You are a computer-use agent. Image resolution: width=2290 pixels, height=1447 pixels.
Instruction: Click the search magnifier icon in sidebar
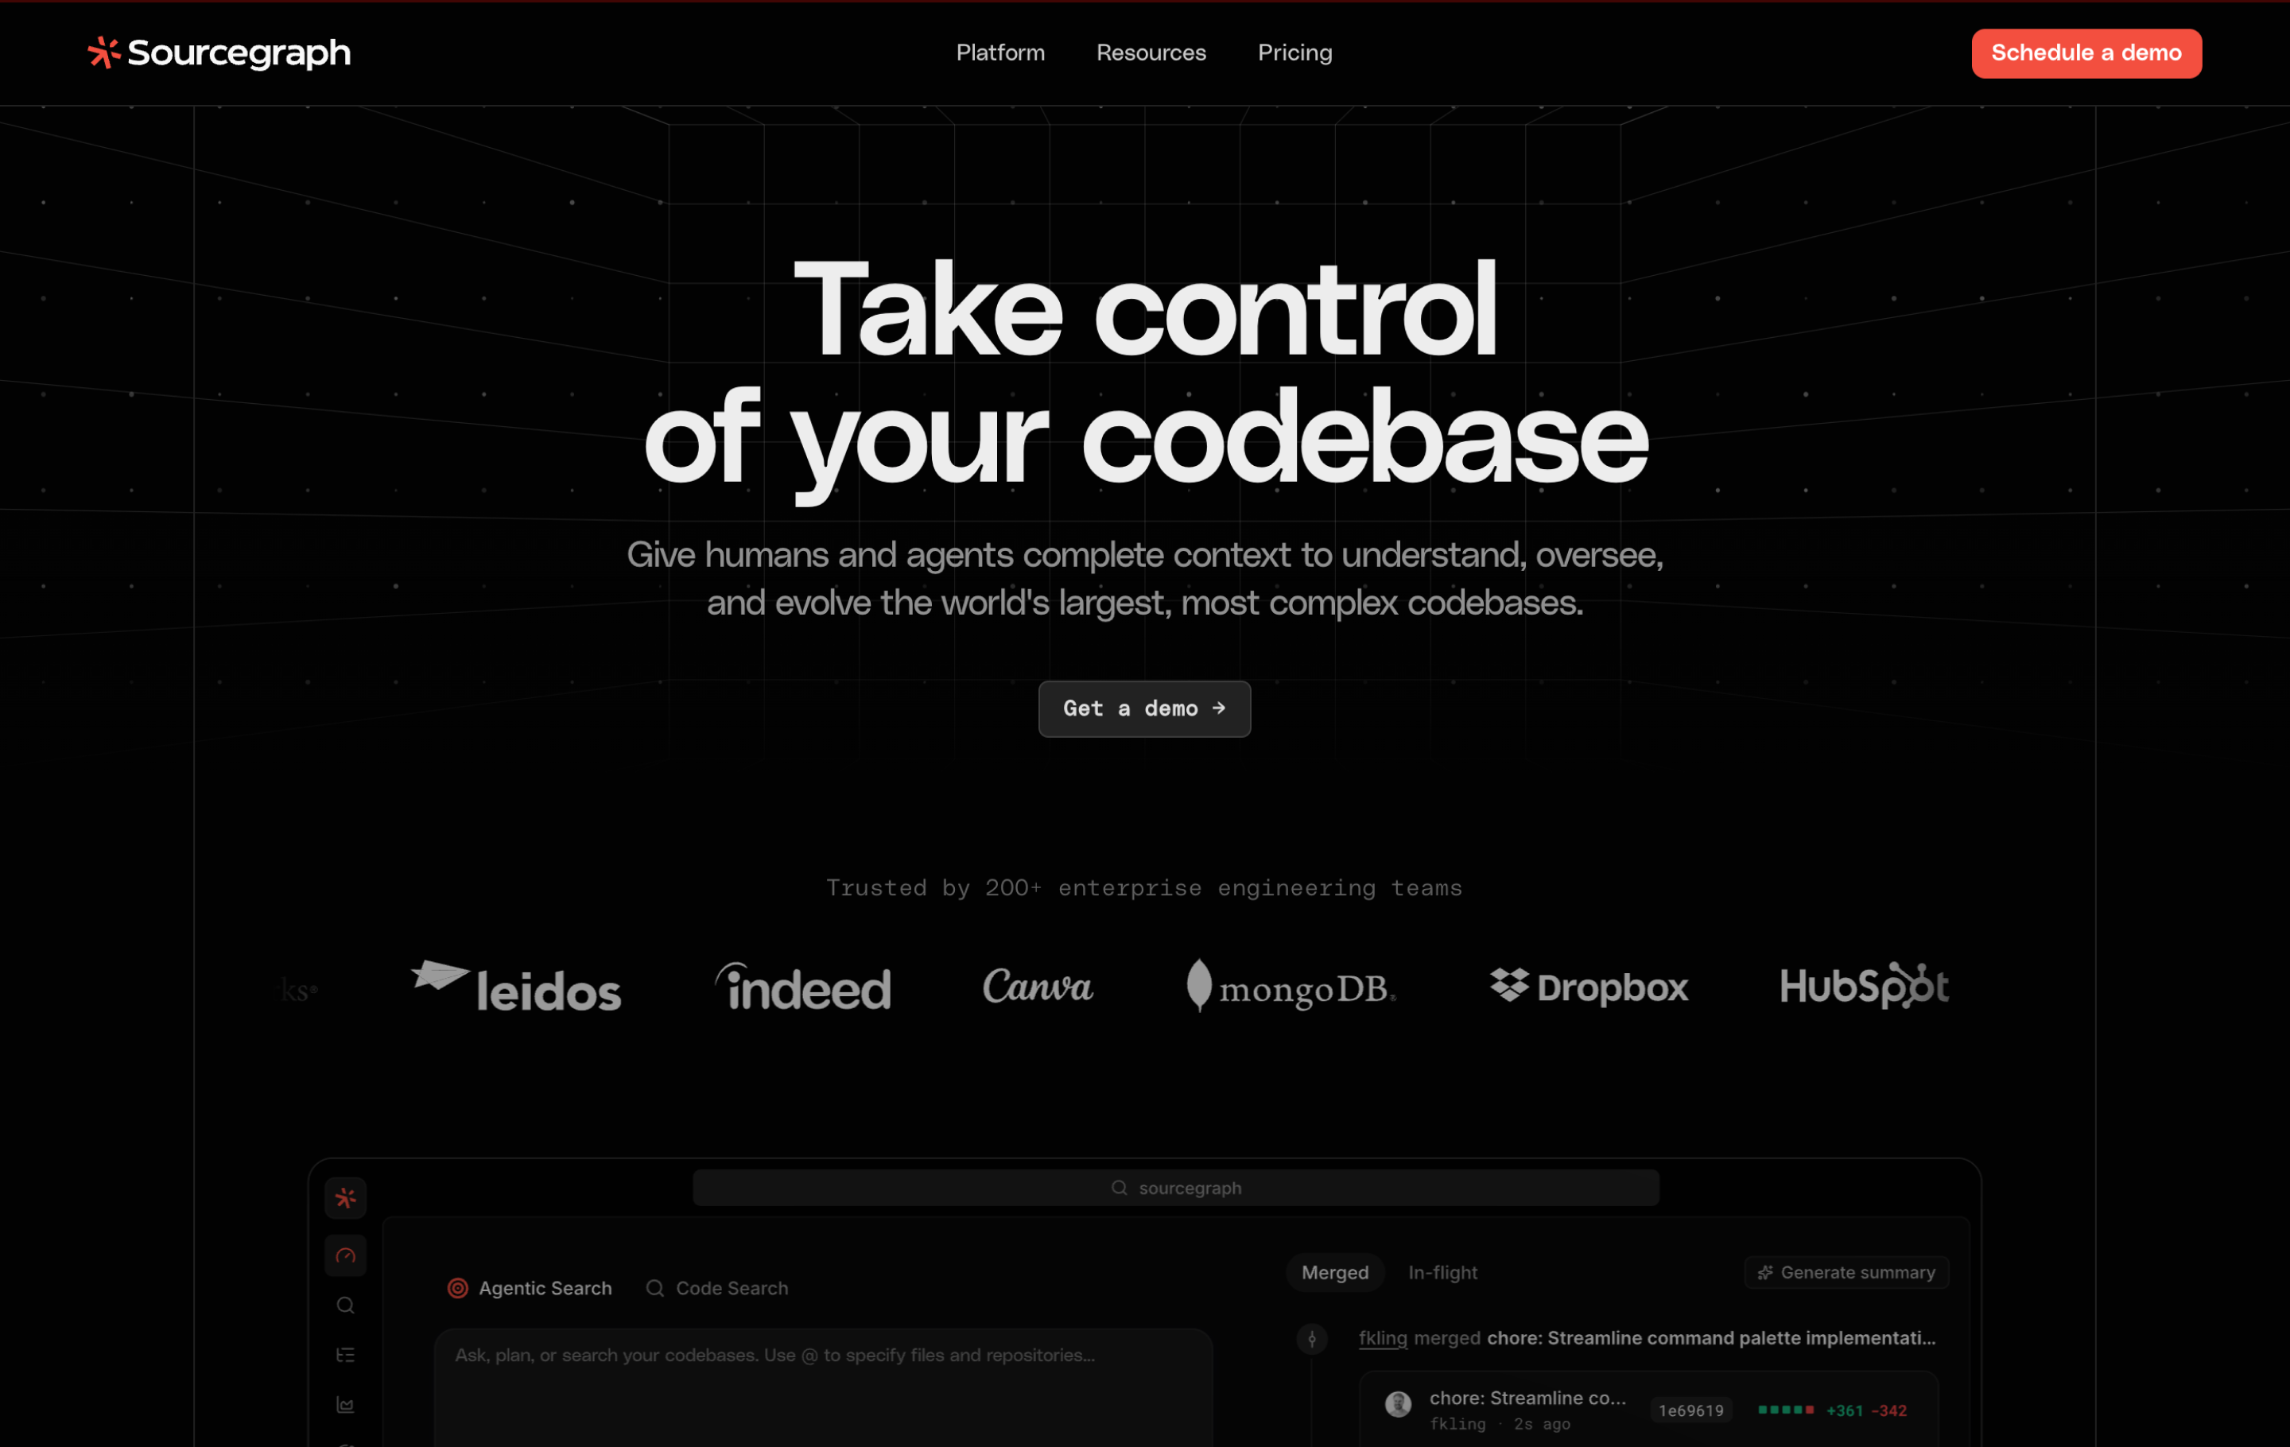point(345,1305)
